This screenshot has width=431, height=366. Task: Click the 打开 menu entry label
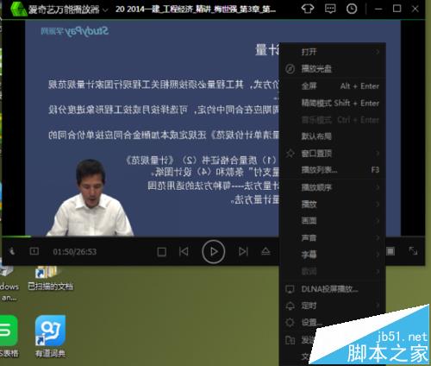pos(309,52)
